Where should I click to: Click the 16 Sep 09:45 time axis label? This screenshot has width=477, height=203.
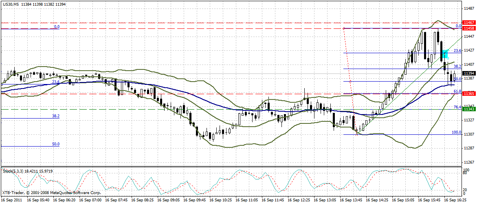[x=195, y=201]
